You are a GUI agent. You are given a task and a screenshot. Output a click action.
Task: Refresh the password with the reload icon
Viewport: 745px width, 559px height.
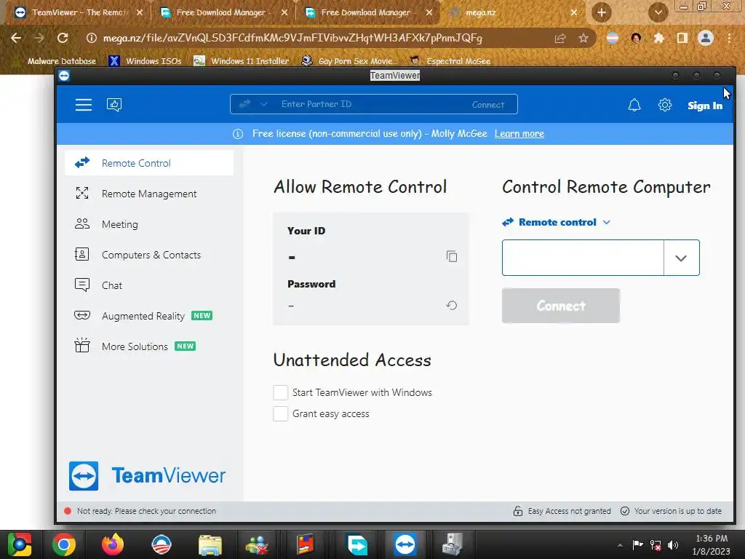(452, 305)
